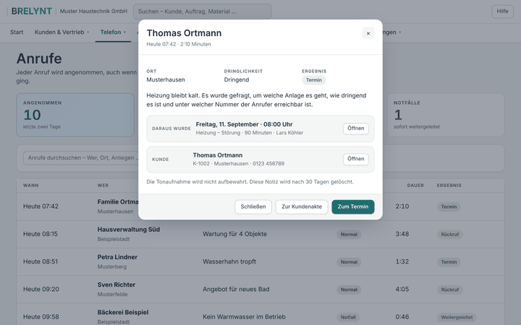Click duration 4:05
Screen dimensions: 521x325
pos(402,289)
